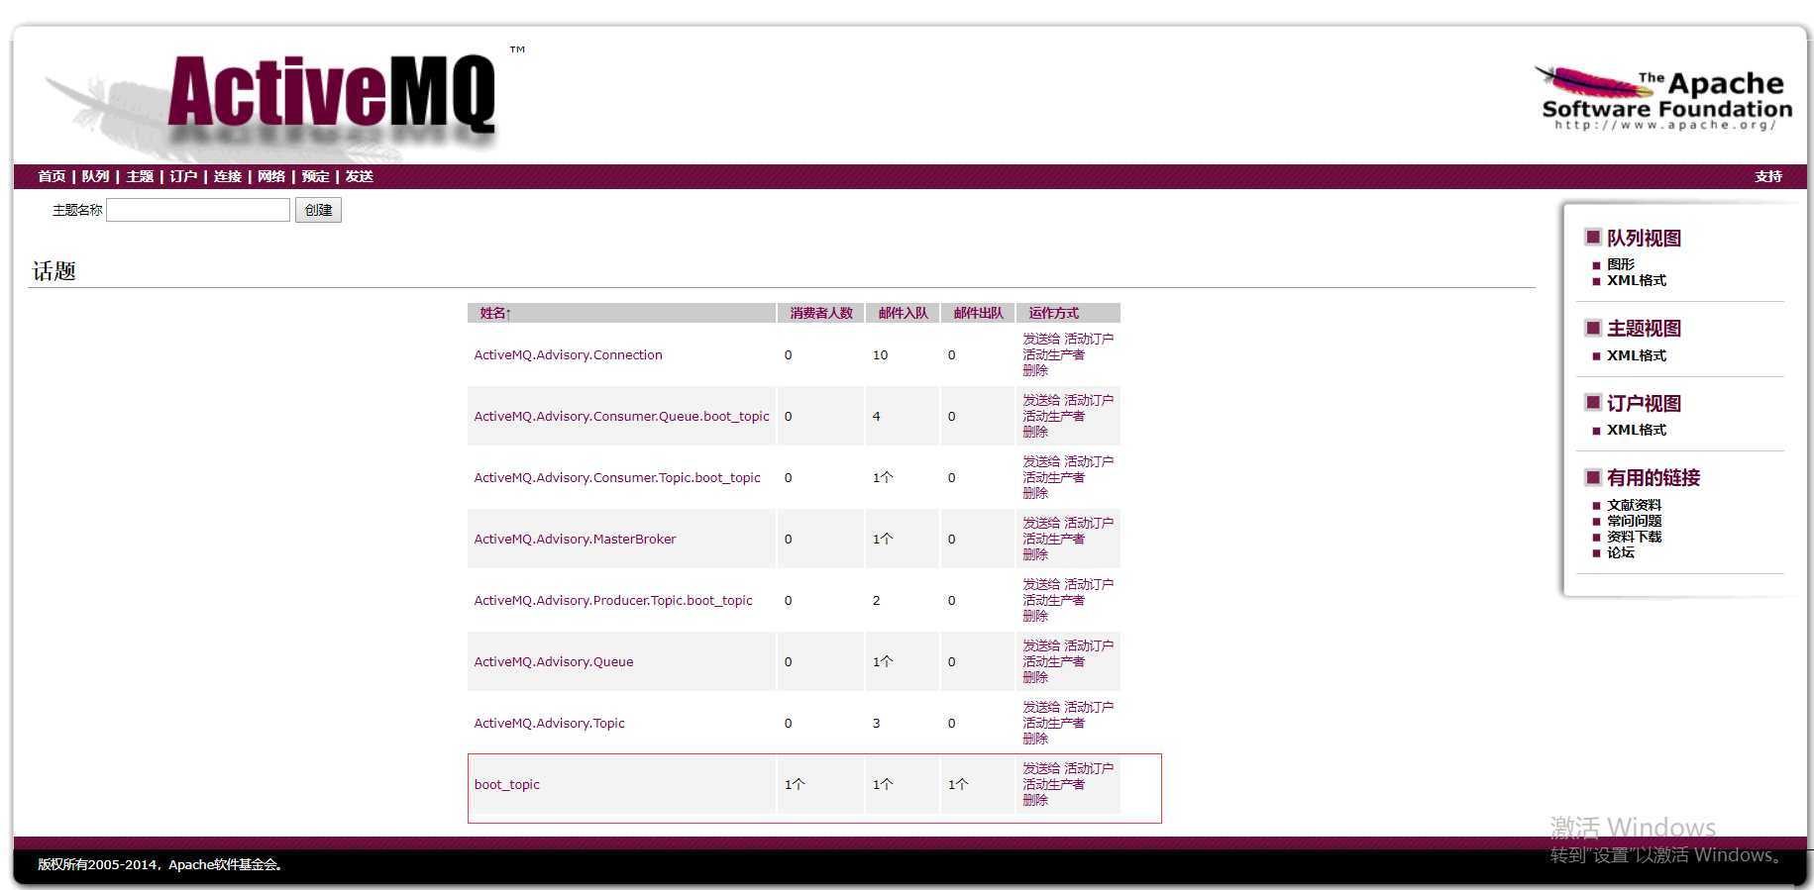1814x890 pixels.
Task: Open the ActiveMQ.Advisory.MasterBroker topic
Action: [x=575, y=539]
